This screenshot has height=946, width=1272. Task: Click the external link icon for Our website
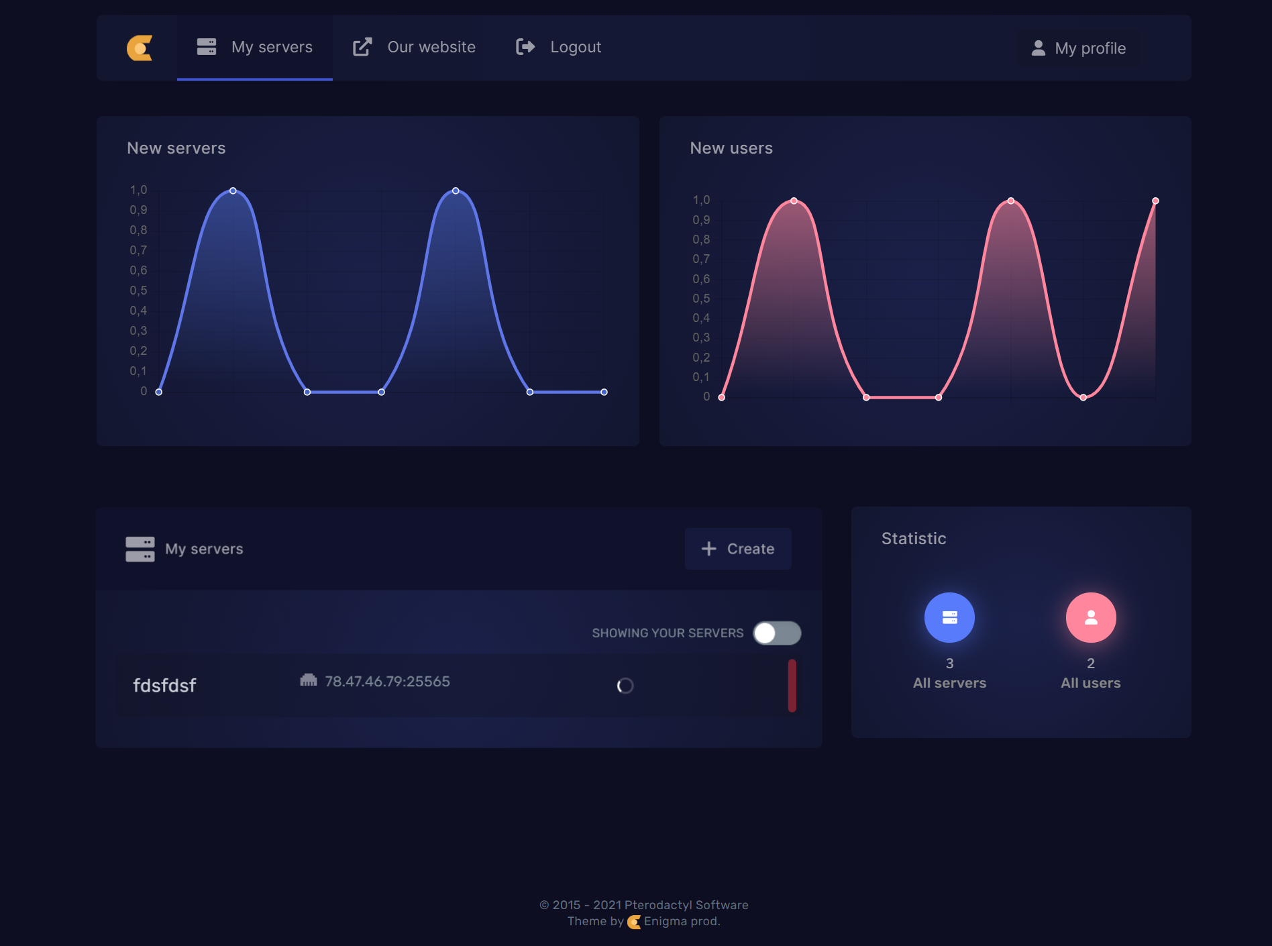coord(362,47)
